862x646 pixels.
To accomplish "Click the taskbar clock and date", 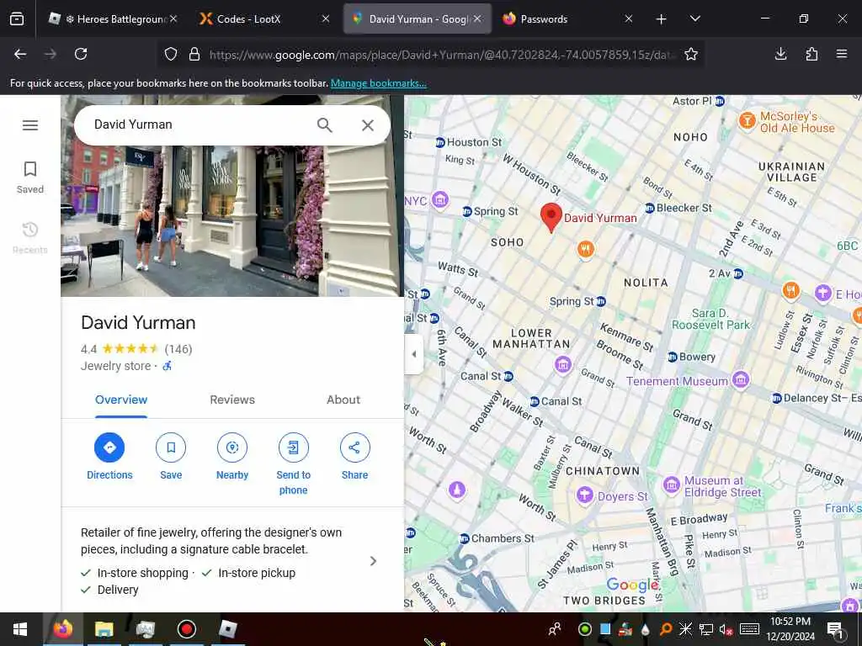I will [790, 629].
